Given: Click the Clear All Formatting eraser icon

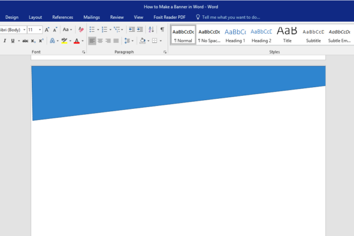Looking at the screenshot, I should (x=81, y=29).
